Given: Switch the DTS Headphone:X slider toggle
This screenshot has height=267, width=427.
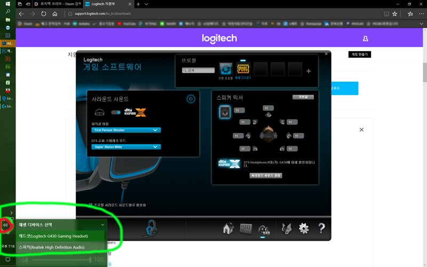Looking at the screenshot, I should pos(116,112).
